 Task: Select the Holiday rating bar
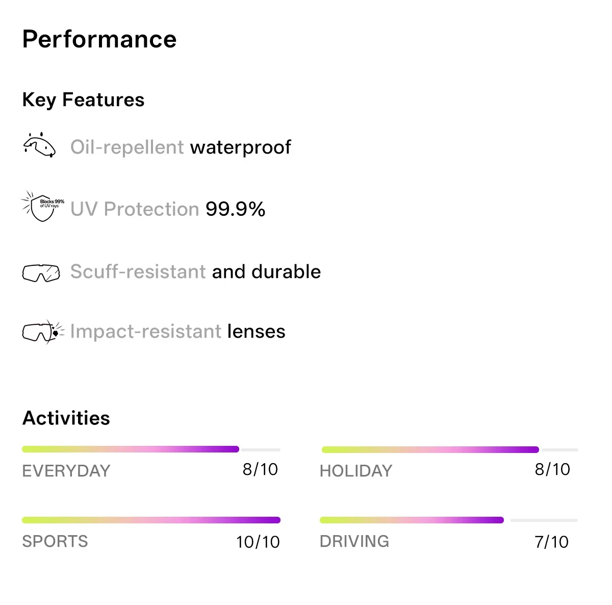[x=449, y=449]
